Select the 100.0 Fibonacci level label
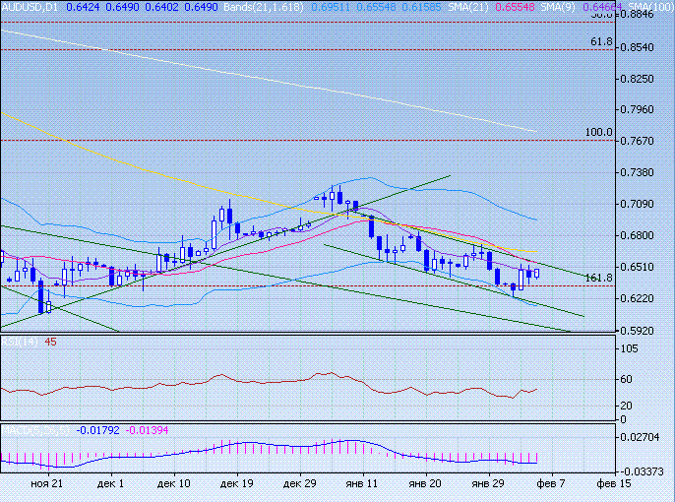Screen dimensions: 675x502 [x=598, y=133]
